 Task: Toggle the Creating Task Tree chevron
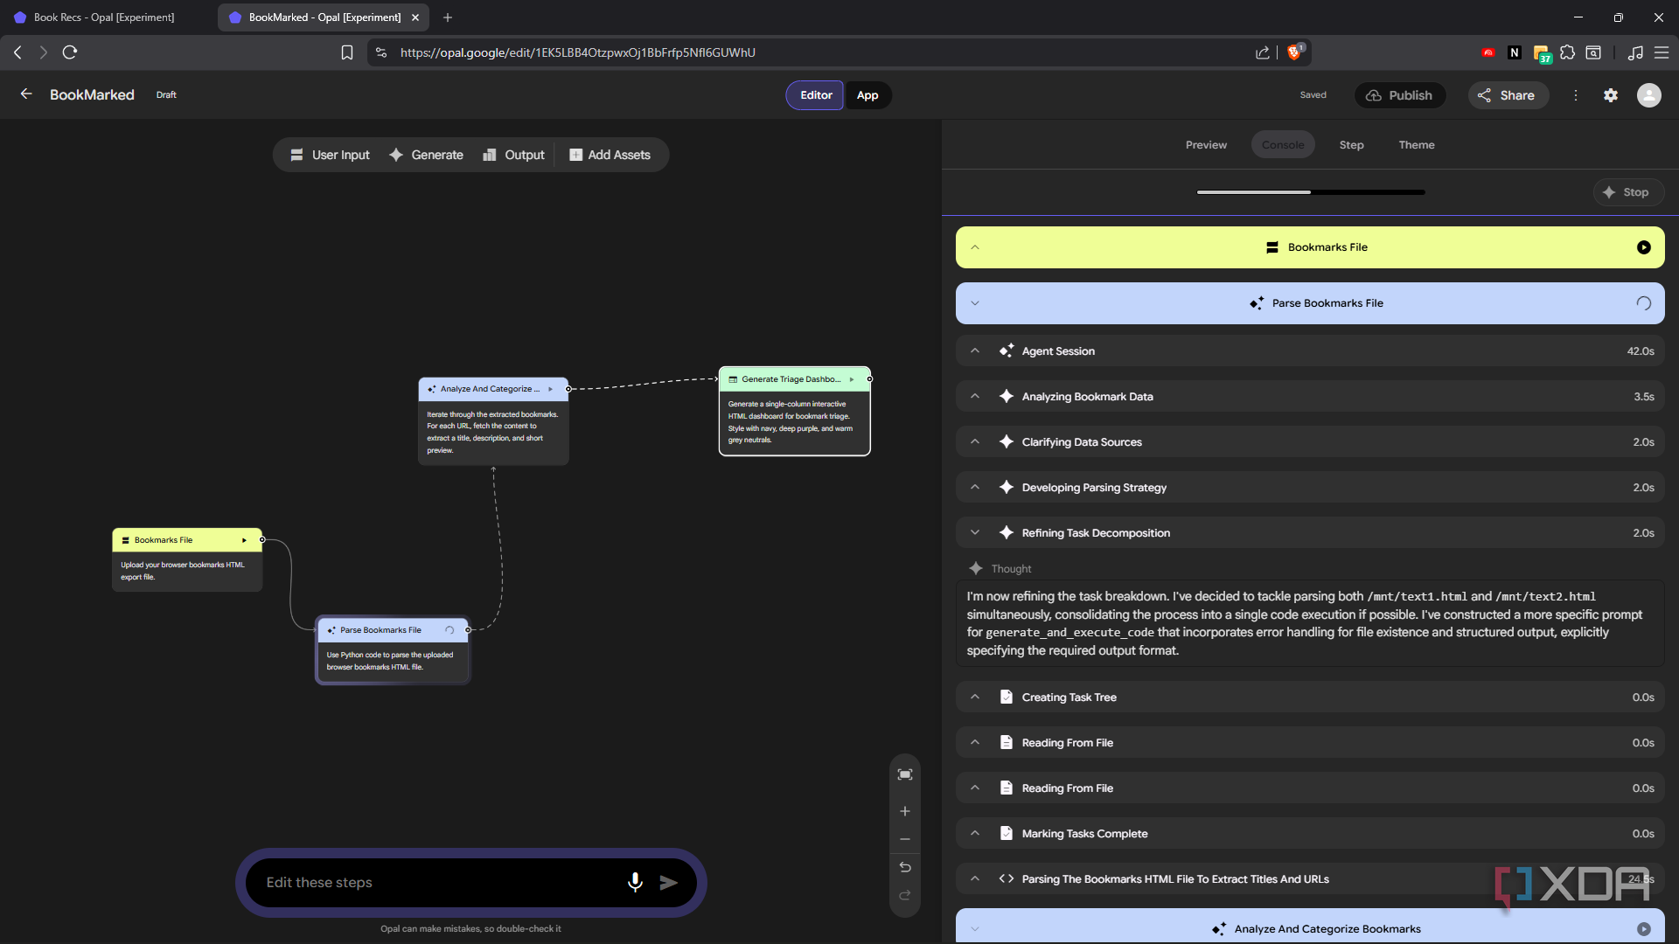tap(975, 697)
